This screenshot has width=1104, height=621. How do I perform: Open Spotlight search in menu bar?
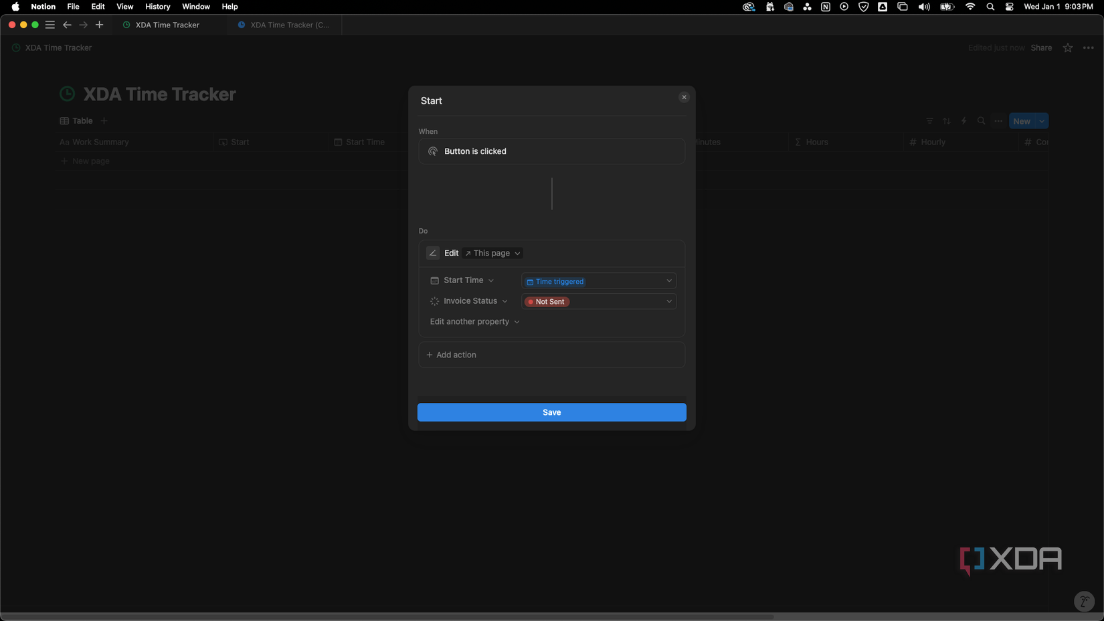click(990, 7)
